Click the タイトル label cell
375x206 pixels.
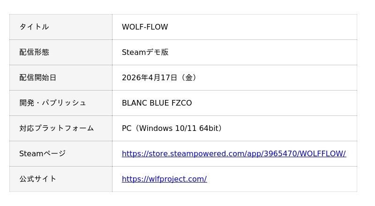click(x=34, y=27)
